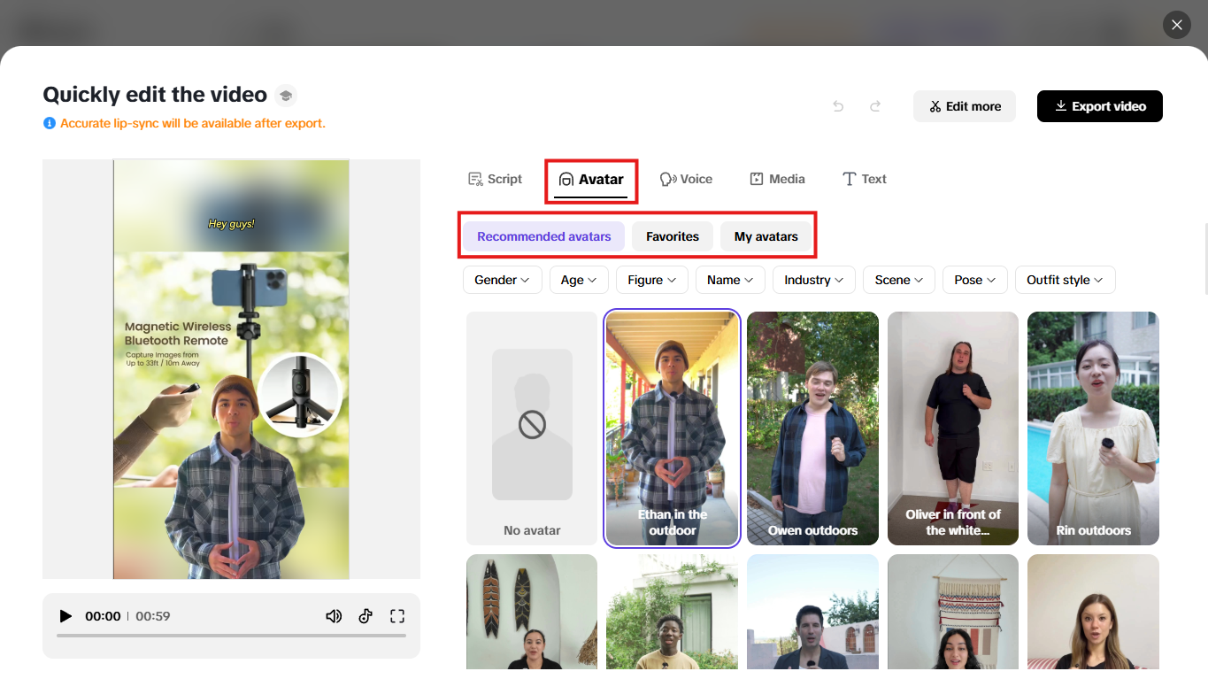The image size is (1208, 679).
Task: Click the video playback progress bar
Action: (231, 636)
